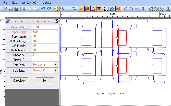Toggle the bleed frame icon
The width and height of the screenshot is (171, 106).
[99, 9]
